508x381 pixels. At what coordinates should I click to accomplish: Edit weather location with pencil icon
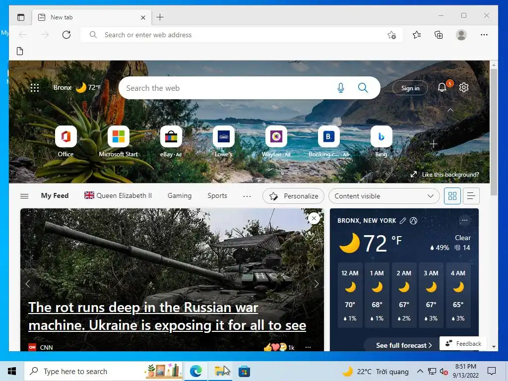click(x=403, y=221)
